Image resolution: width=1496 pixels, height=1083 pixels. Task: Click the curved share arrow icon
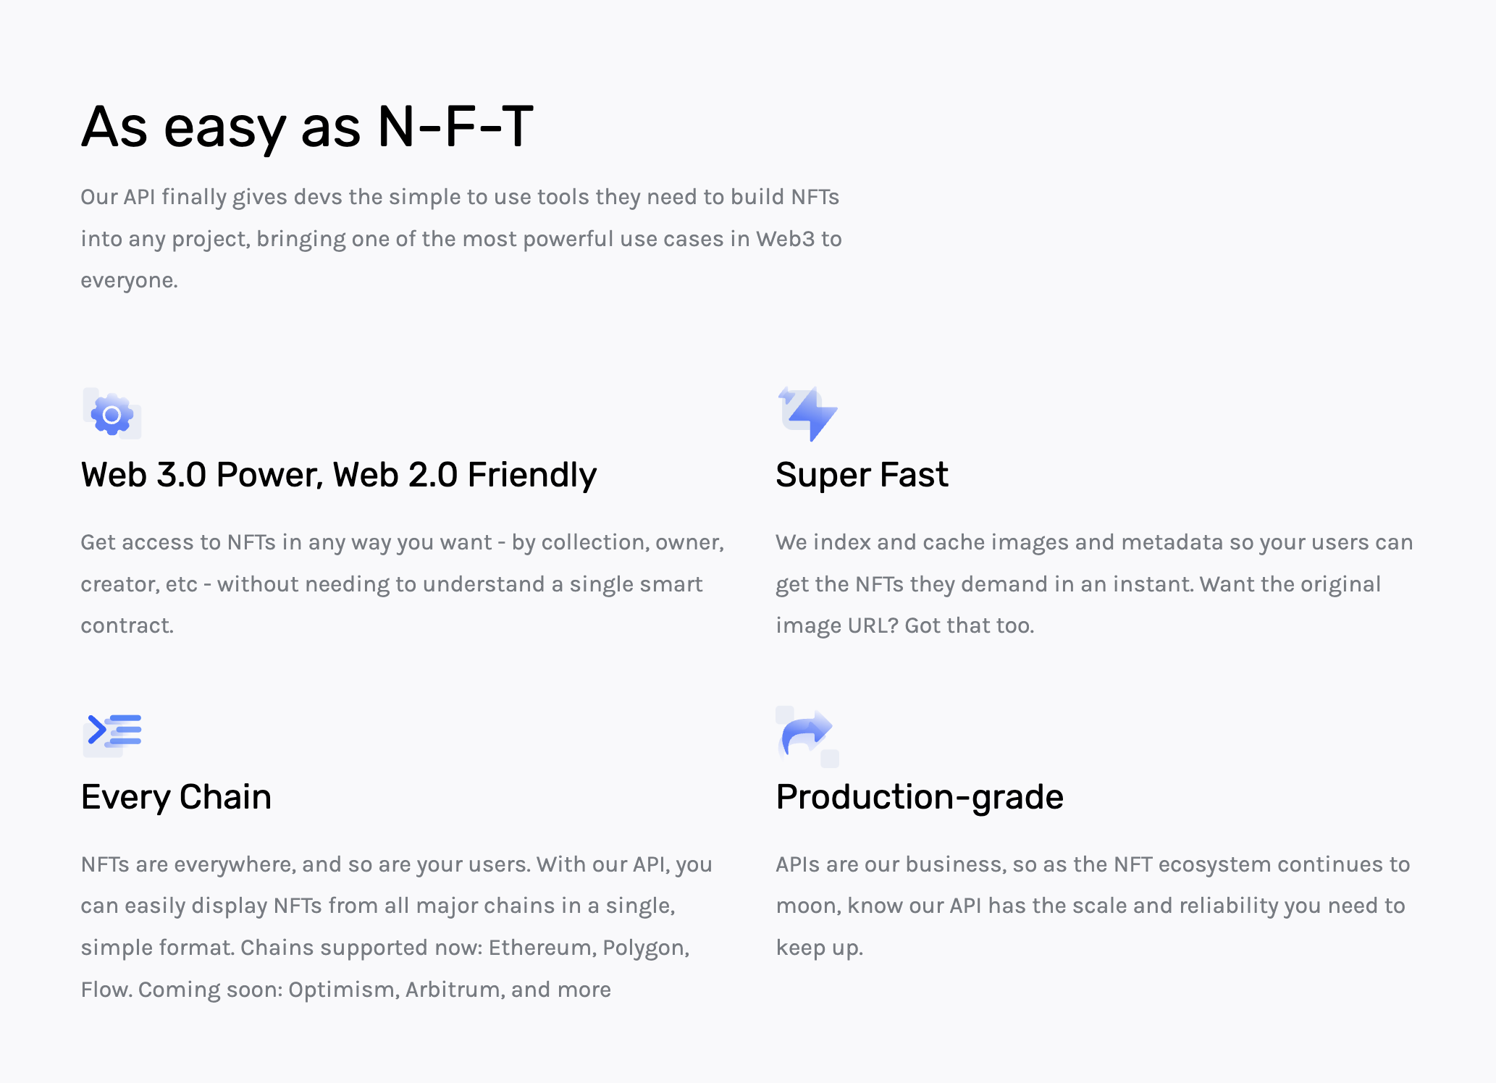click(x=807, y=736)
